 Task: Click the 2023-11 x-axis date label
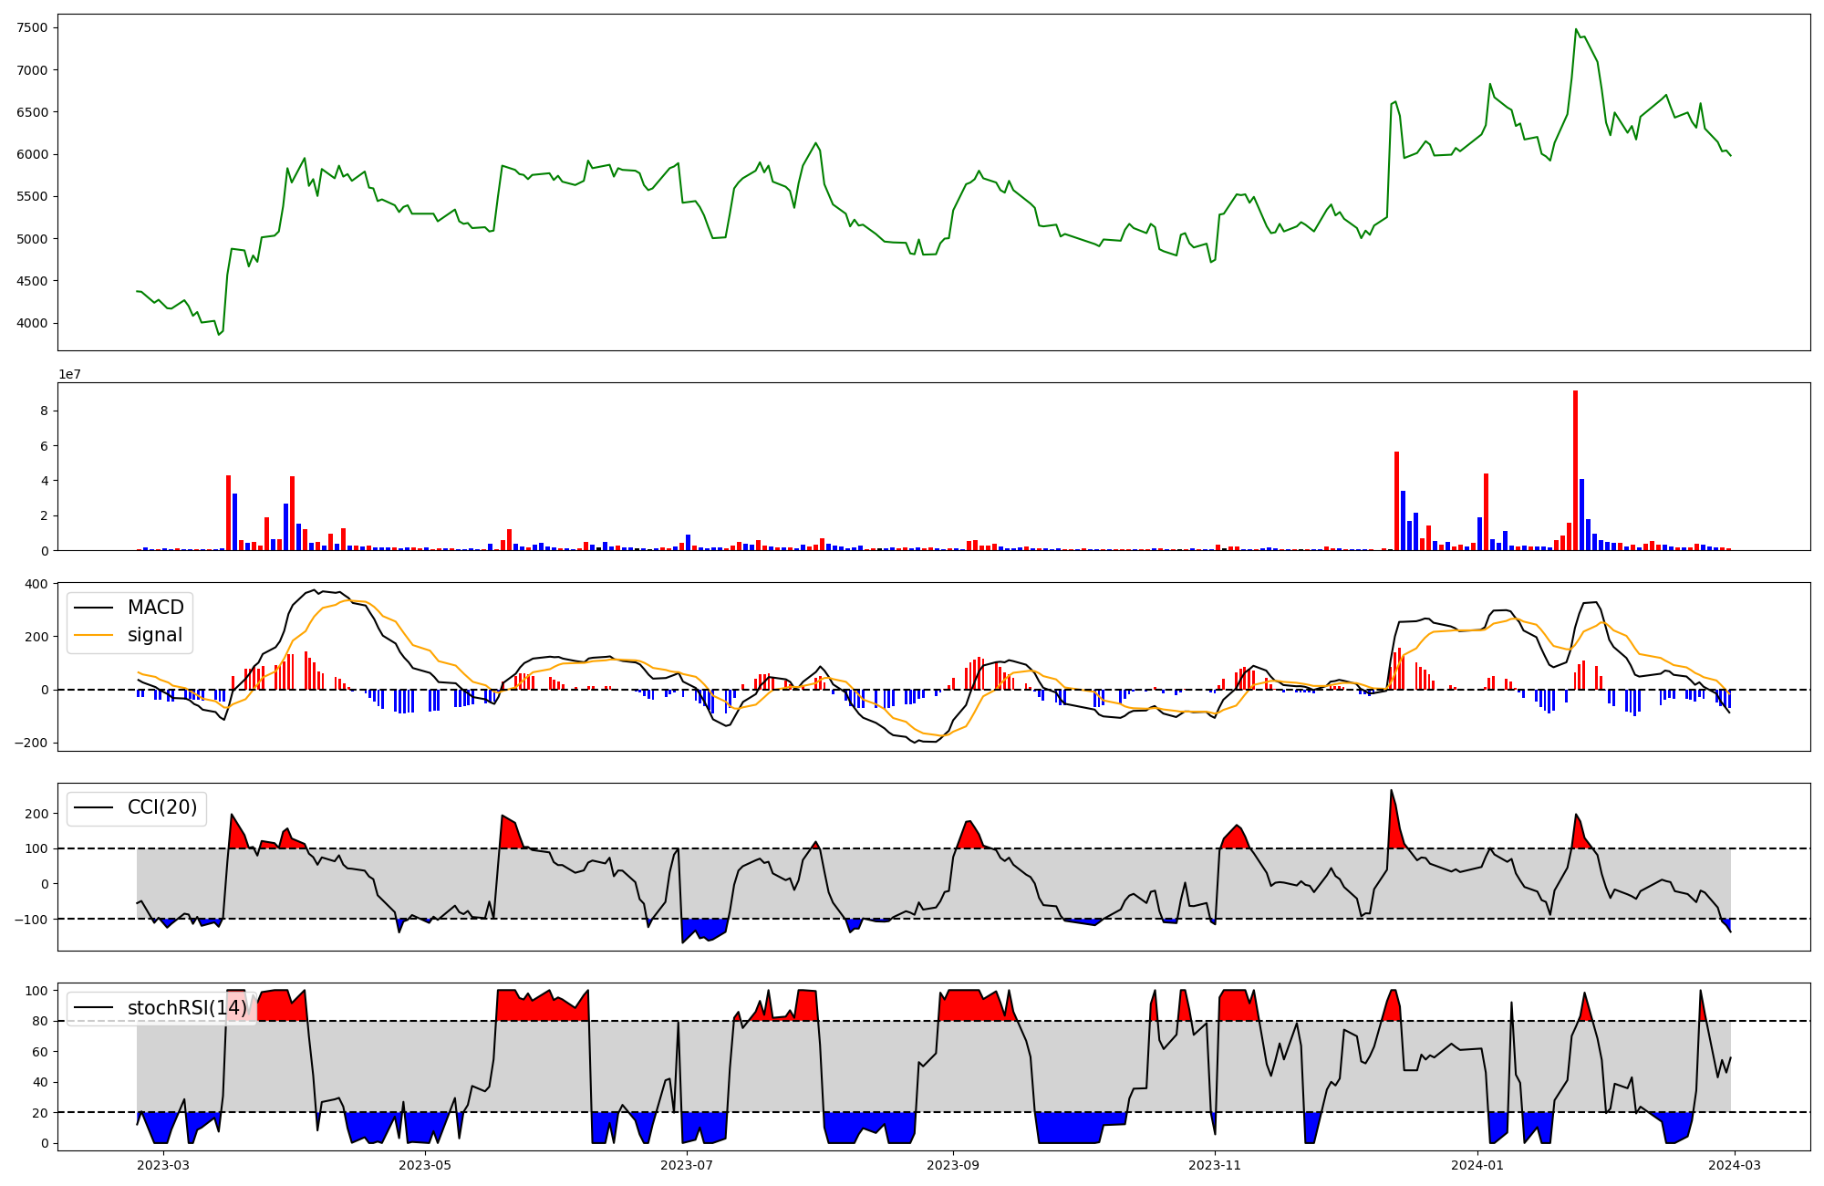1215,1164
